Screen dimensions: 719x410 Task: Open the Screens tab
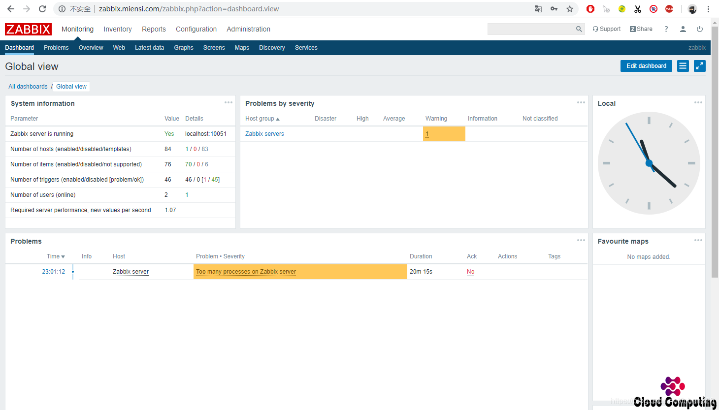click(x=214, y=48)
